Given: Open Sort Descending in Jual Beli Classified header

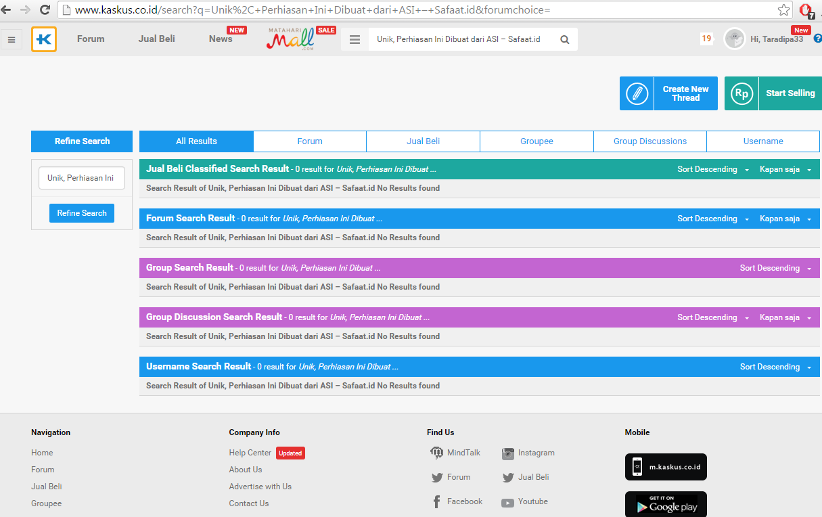Looking at the screenshot, I should tap(713, 169).
